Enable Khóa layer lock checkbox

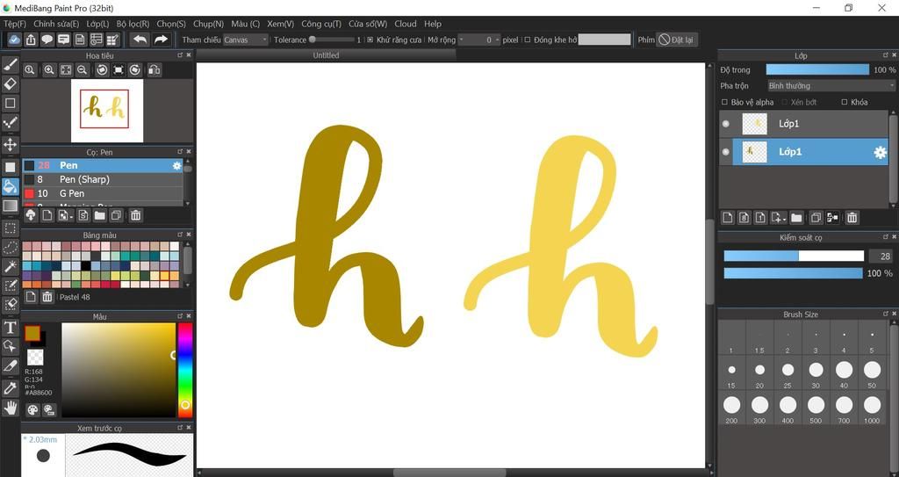844,102
